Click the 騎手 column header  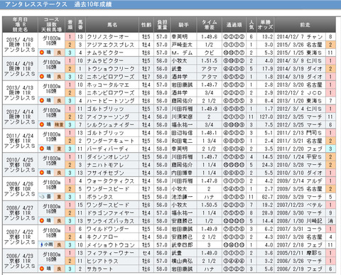[183, 25]
